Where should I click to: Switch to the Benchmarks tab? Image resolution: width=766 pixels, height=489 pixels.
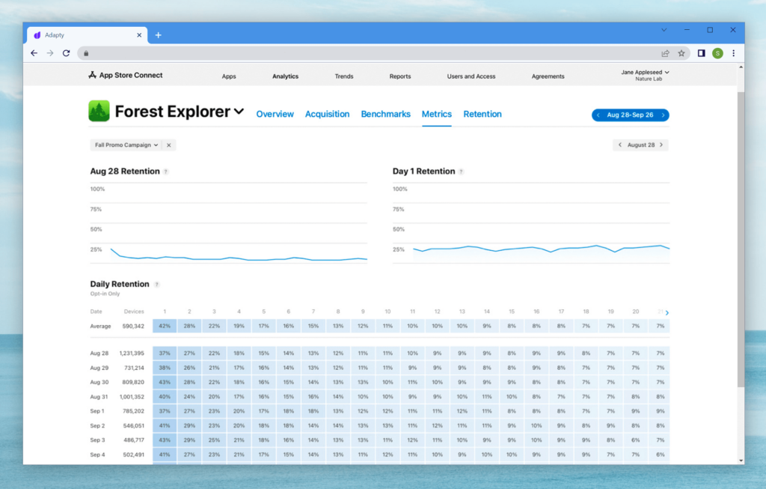point(385,115)
